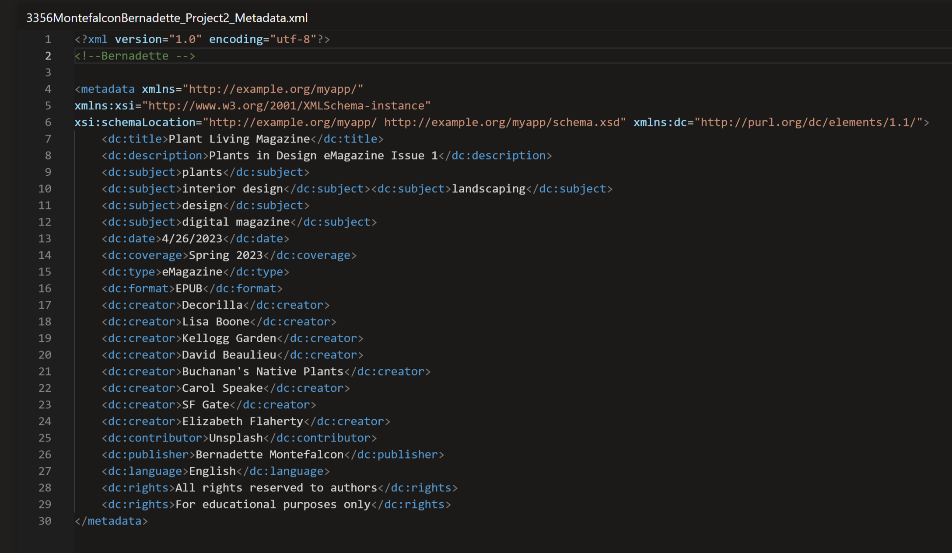Click the contributor value Unsplash

pos(236,438)
